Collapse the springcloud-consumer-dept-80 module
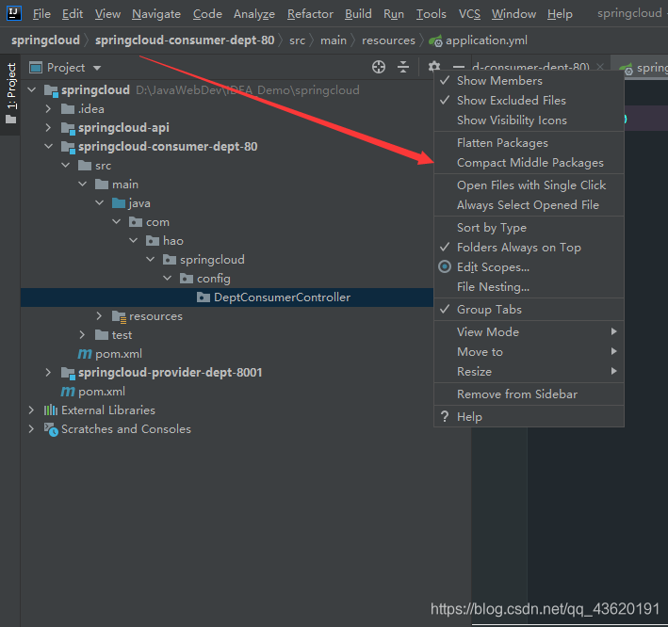 [49, 147]
